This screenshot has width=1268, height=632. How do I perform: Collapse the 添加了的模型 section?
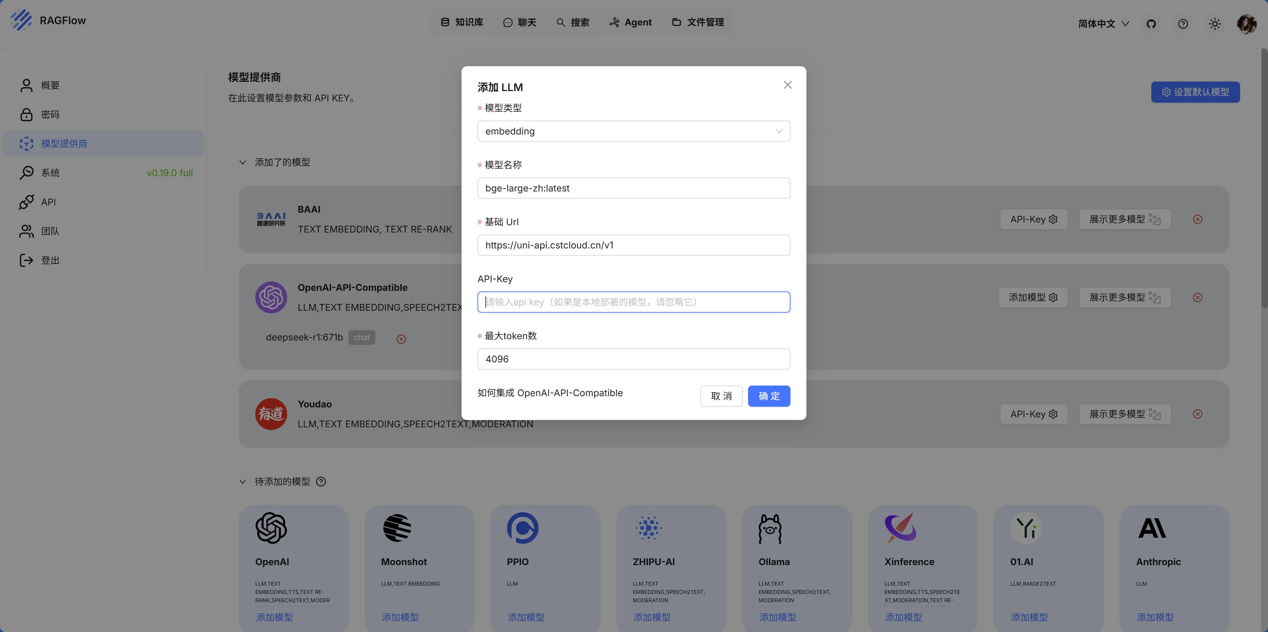click(243, 162)
